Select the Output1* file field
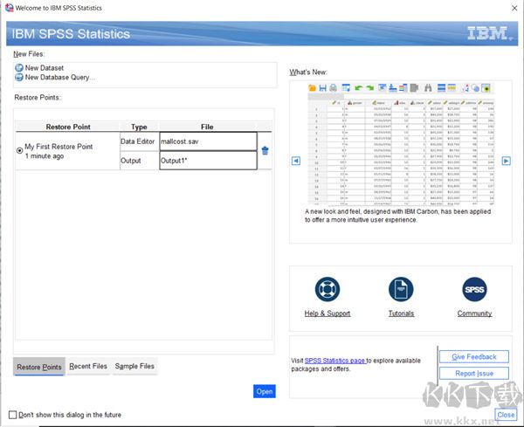The image size is (524, 427). coord(208,161)
